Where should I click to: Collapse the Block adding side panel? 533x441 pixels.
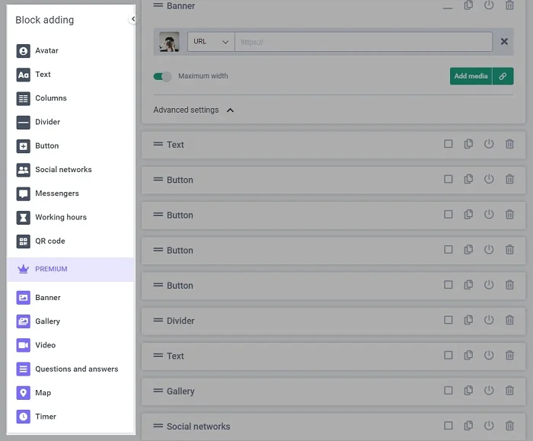pyautogui.click(x=133, y=19)
